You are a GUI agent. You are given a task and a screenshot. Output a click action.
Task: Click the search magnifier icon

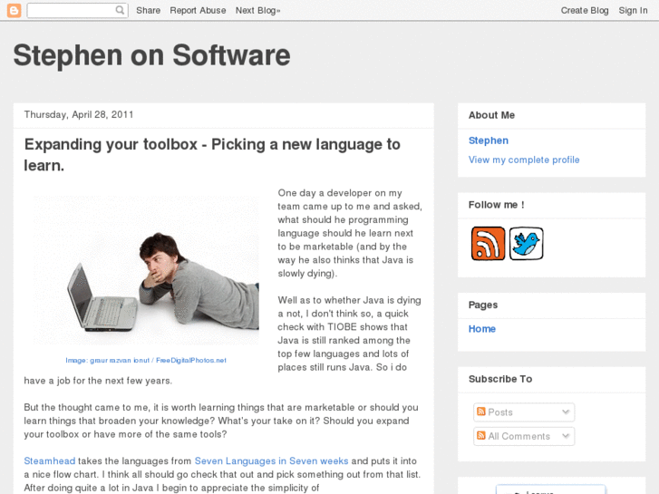[x=120, y=10]
